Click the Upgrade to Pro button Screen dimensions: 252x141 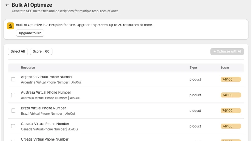[x=30, y=33]
